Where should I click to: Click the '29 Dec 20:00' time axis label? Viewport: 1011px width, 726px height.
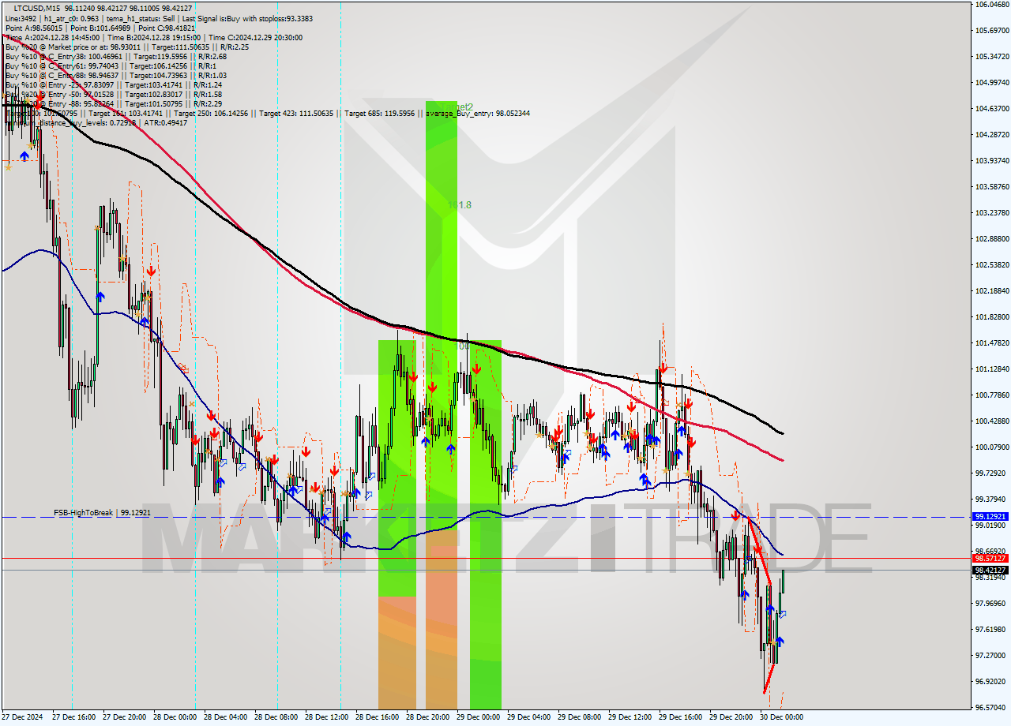point(731,717)
